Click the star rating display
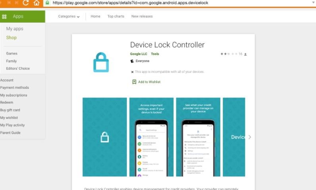The image size is (316, 190). coord(229,54)
